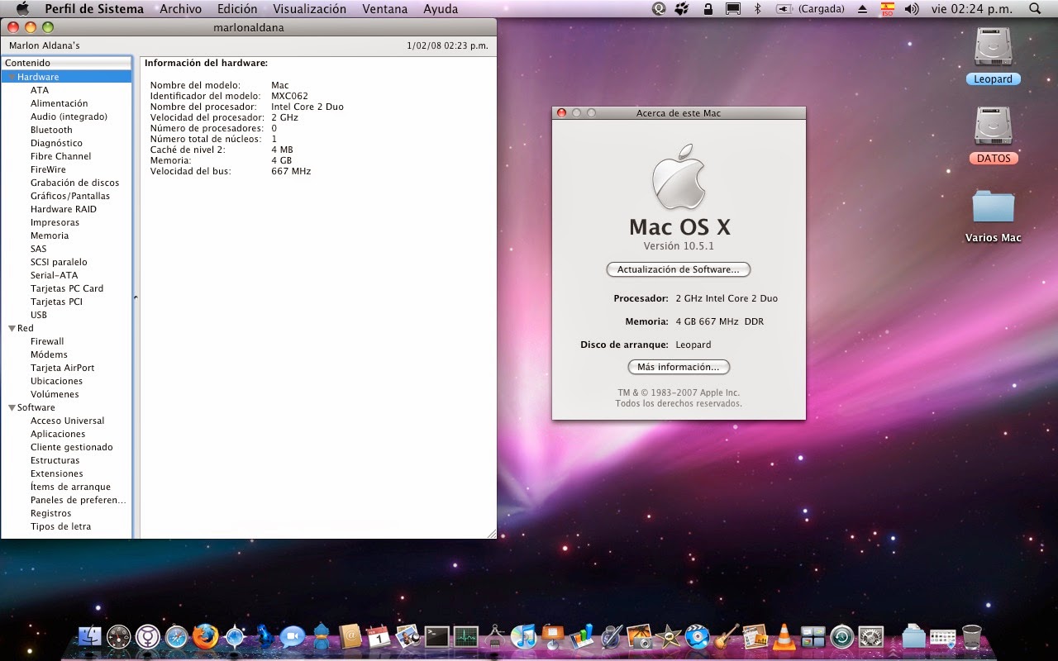Open the Archivo menu
The width and height of the screenshot is (1058, 661).
(x=180, y=9)
